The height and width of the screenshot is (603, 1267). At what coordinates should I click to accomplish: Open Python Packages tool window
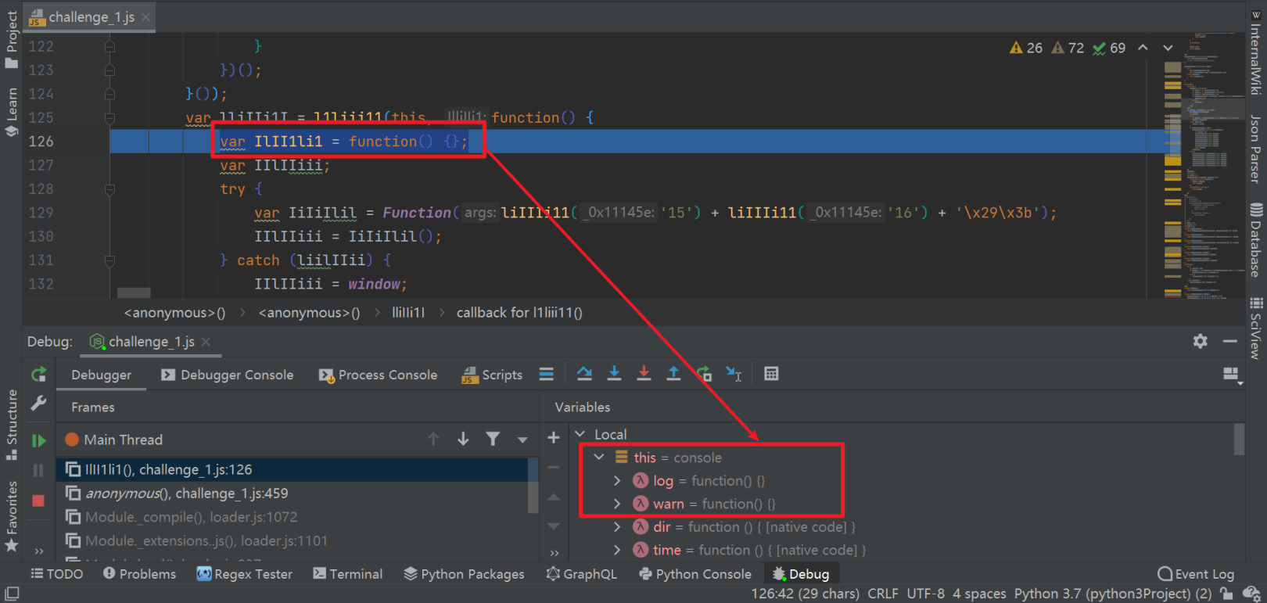click(464, 573)
